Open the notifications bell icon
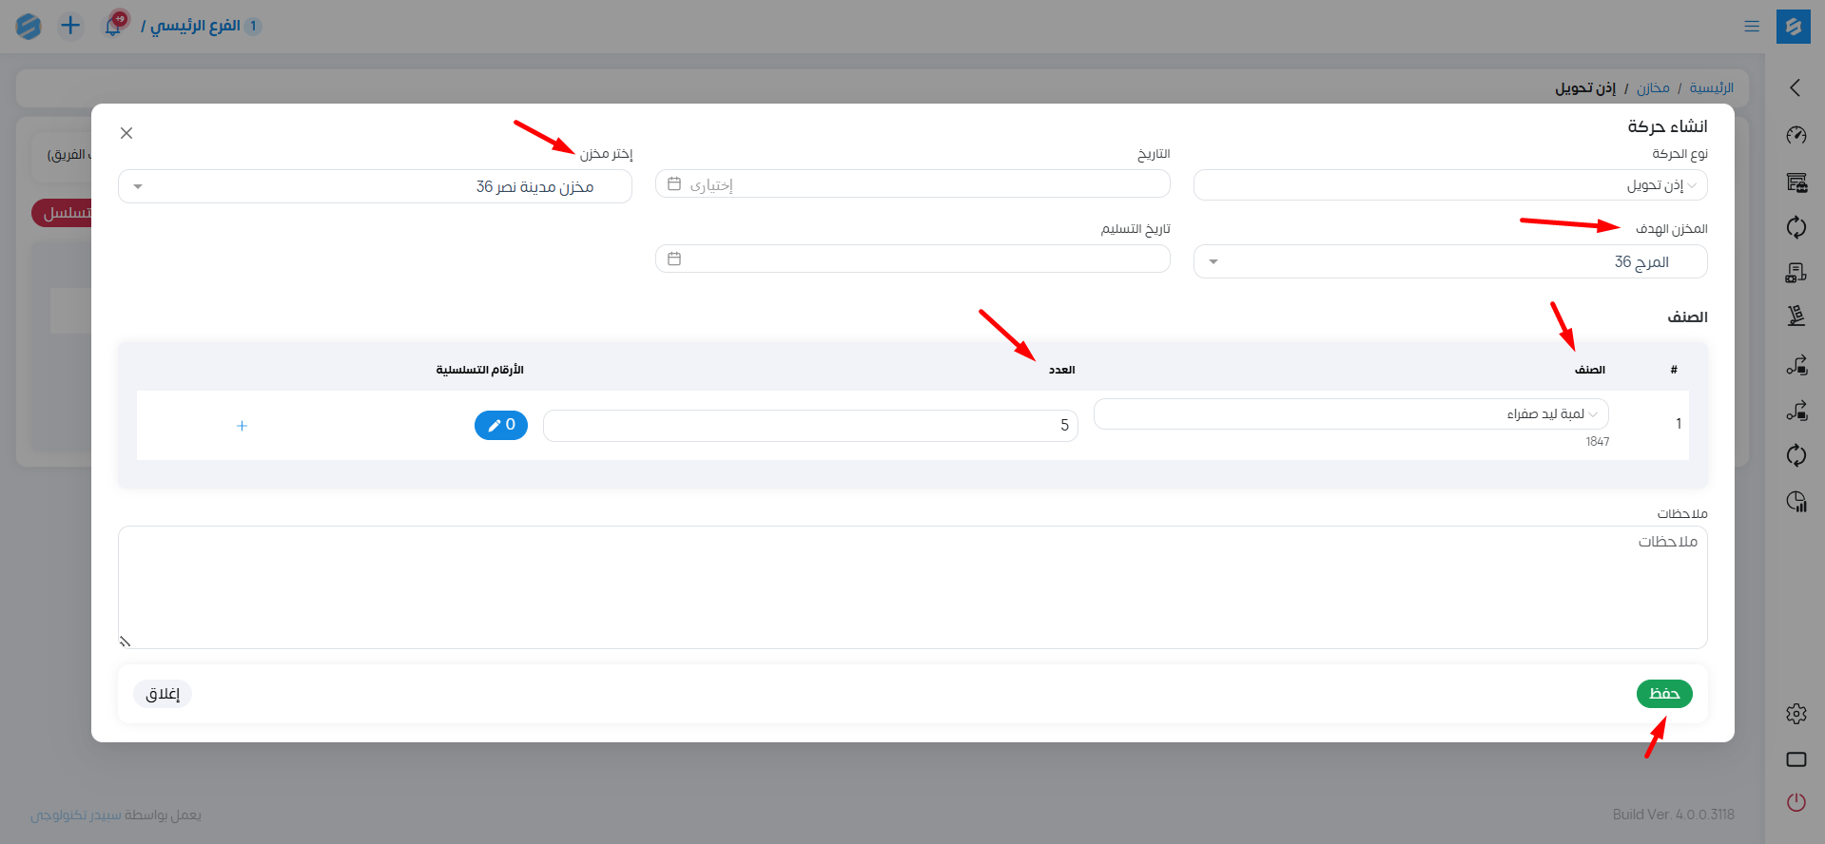The height and width of the screenshot is (844, 1825). point(113,26)
